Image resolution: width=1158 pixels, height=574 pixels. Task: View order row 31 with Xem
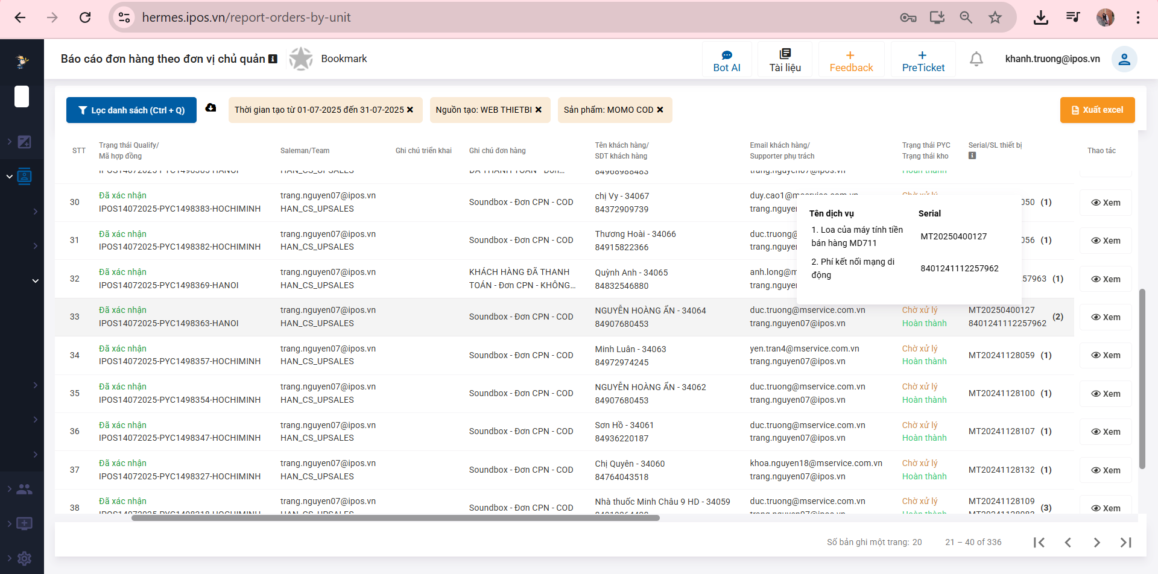click(1106, 241)
